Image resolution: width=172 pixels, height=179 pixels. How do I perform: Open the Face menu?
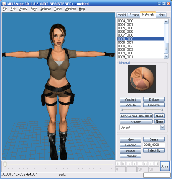(x=34, y=9)
